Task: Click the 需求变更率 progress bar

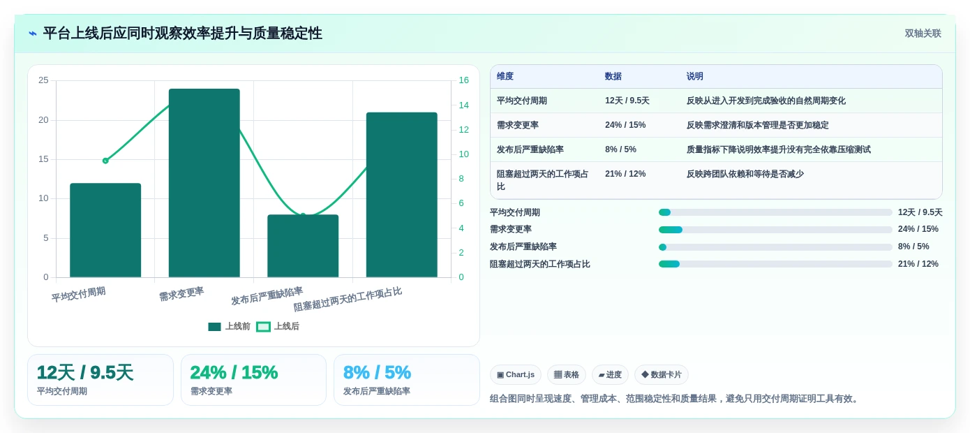Action: point(775,229)
